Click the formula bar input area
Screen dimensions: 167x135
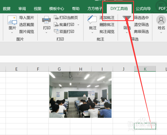pos(83,59)
